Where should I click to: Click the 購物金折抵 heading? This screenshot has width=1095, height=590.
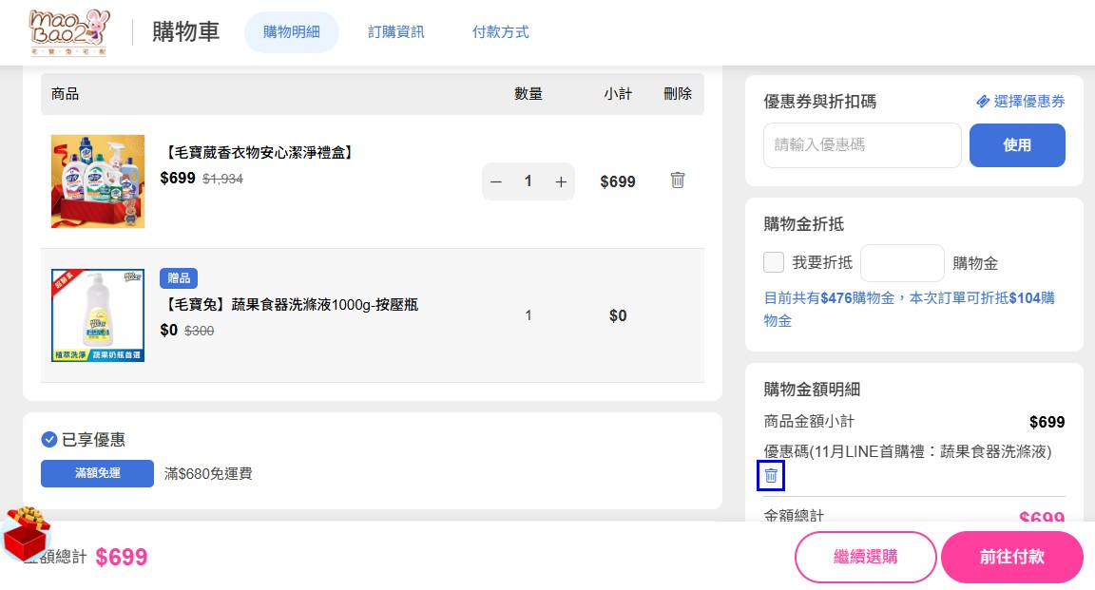click(804, 224)
